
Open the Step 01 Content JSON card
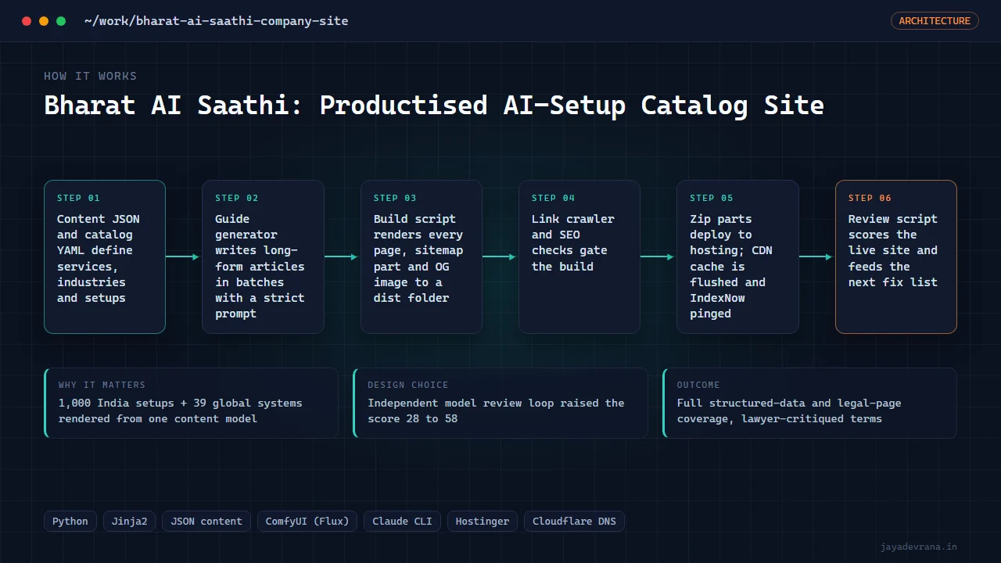(105, 256)
